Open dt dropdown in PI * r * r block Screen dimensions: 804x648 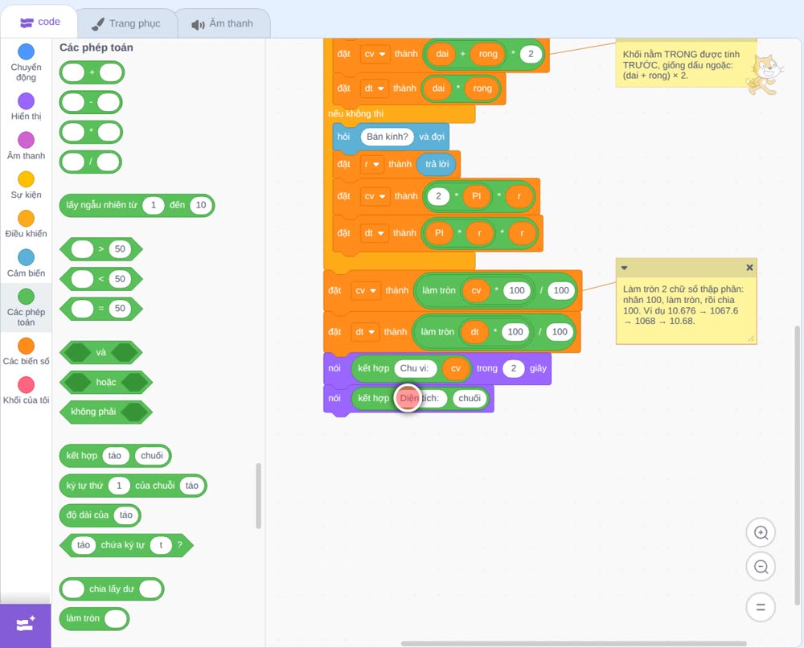click(x=374, y=233)
